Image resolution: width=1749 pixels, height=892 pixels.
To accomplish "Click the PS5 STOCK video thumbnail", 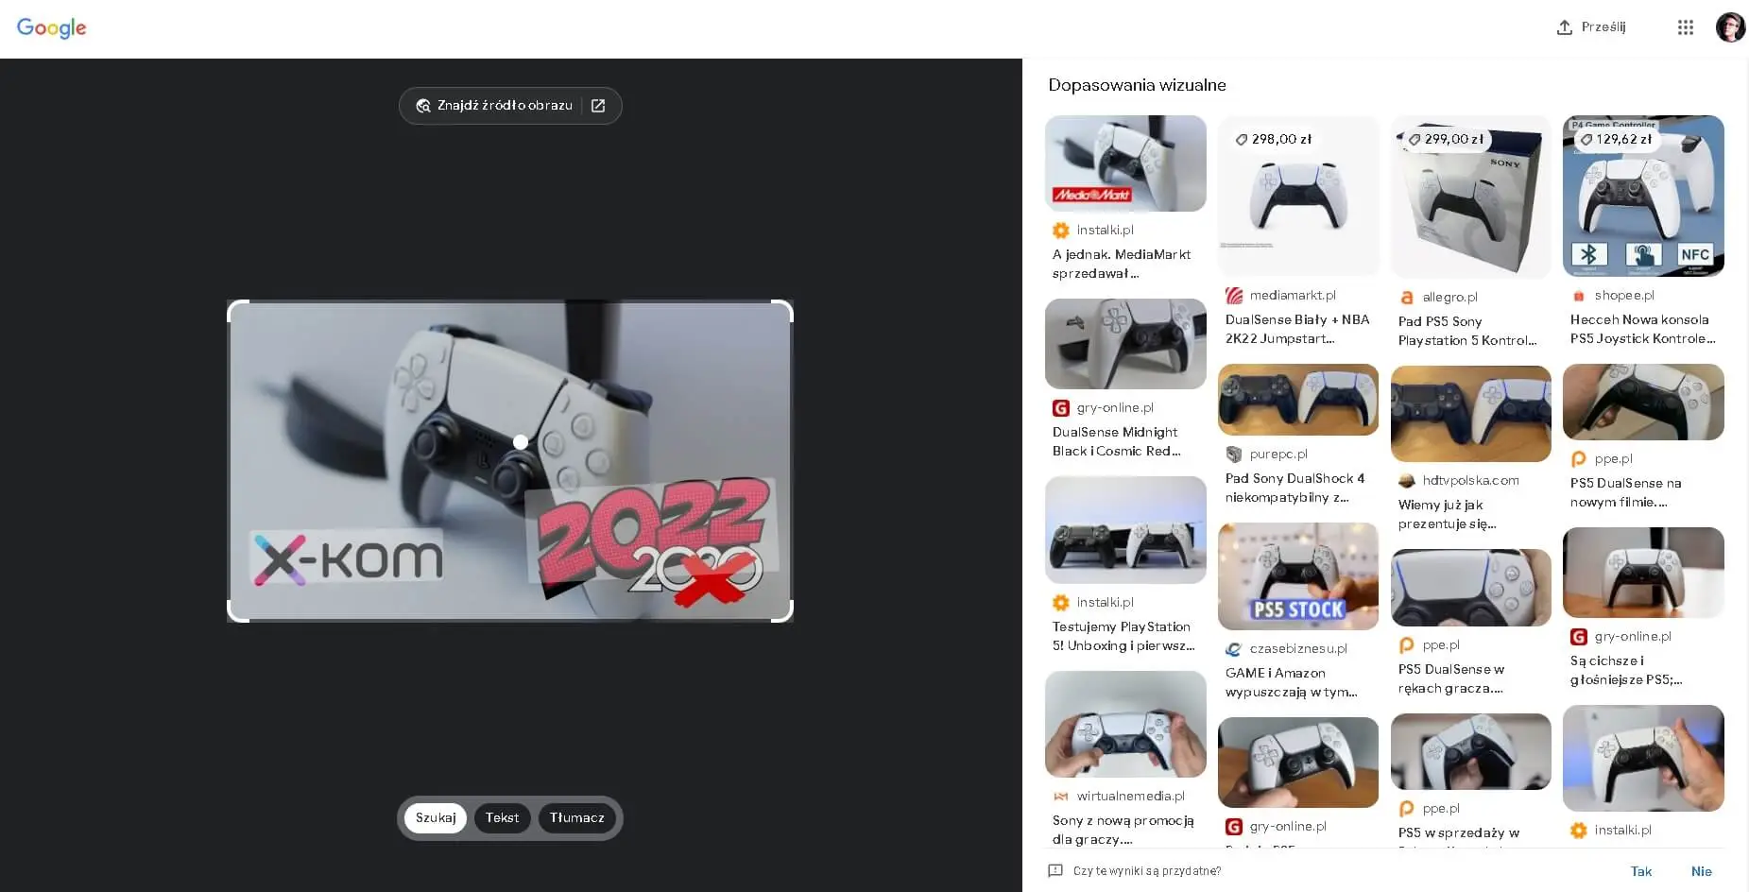I will [x=1297, y=576].
